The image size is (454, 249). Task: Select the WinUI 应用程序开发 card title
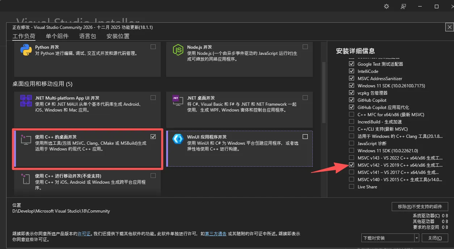207,137
